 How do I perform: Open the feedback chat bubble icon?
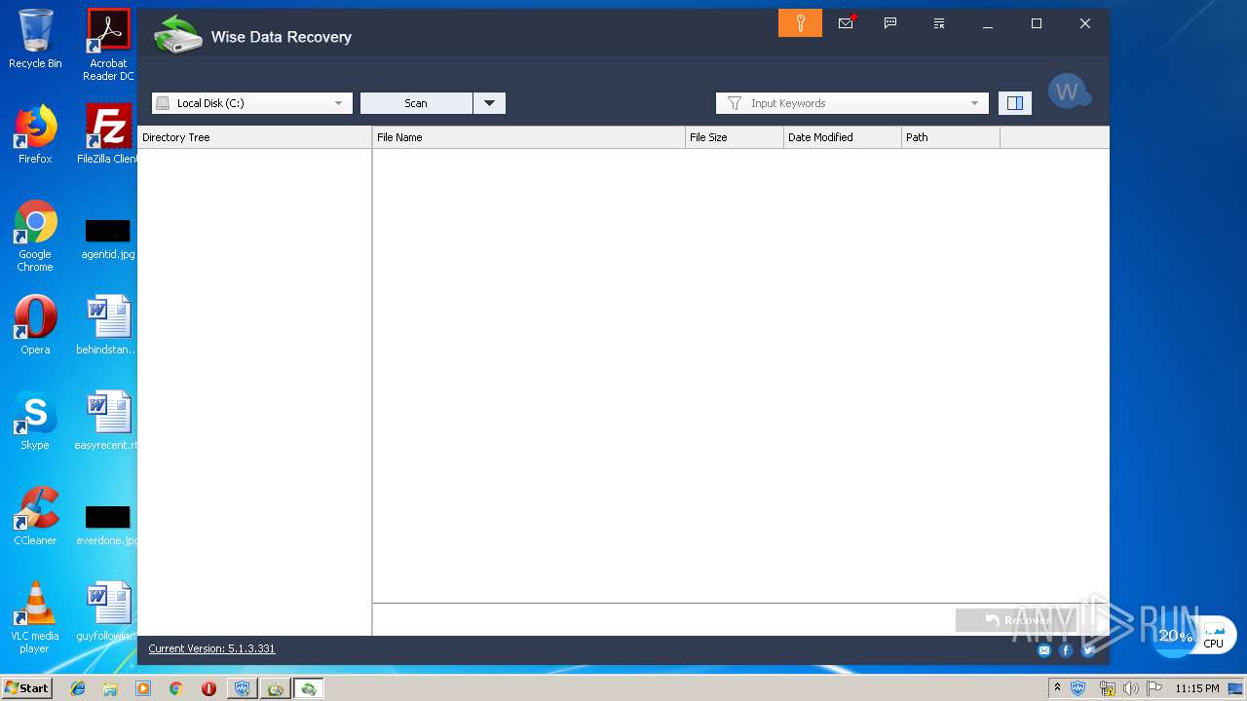(890, 23)
